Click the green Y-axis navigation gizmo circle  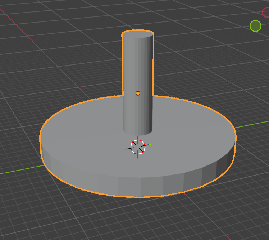pyautogui.click(x=255, y=26)
